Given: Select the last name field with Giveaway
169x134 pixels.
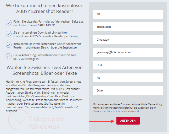Looking at the screenshot, I should click(128, 40).
